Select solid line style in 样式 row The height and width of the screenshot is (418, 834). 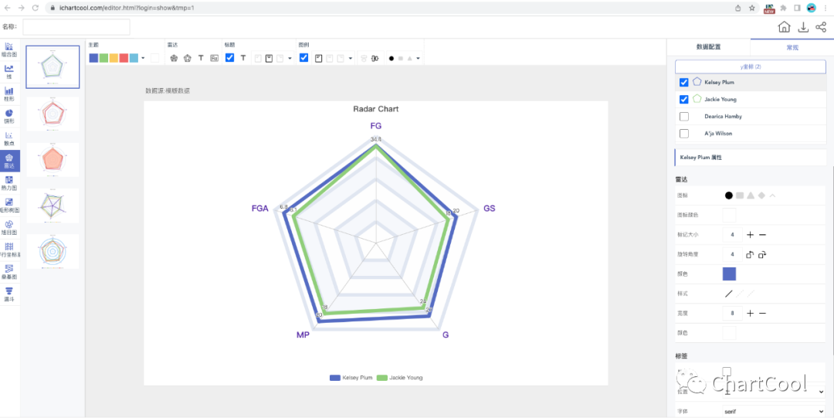(x=729, y=294)
